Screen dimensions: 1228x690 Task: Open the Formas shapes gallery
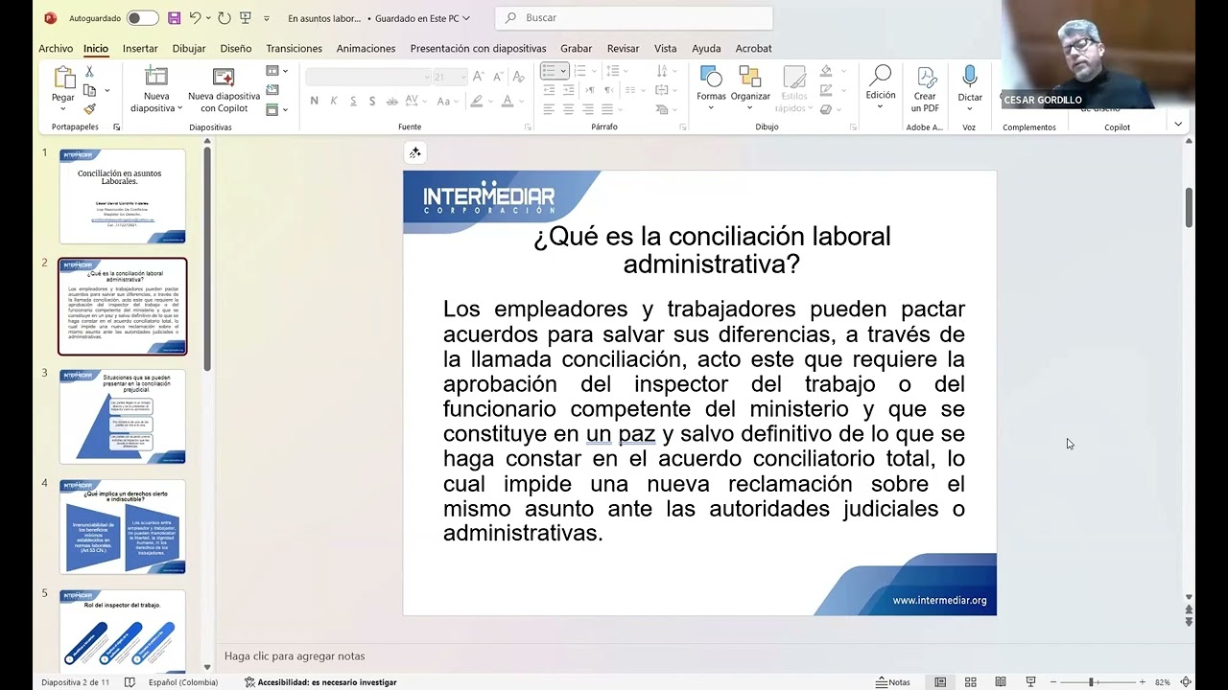711,88
